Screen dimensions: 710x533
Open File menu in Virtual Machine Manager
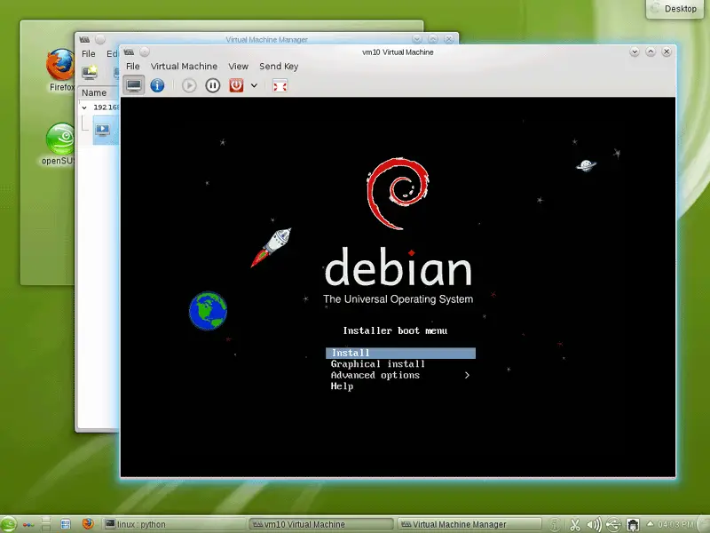(x=88, y=53)
